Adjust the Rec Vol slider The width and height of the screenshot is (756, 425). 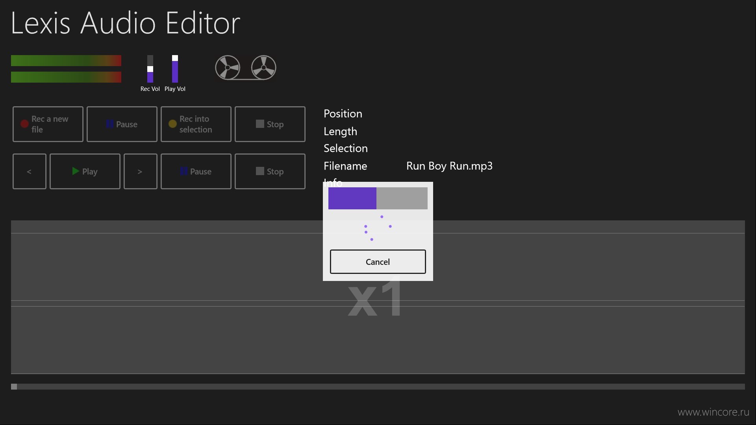pos(150,69)
